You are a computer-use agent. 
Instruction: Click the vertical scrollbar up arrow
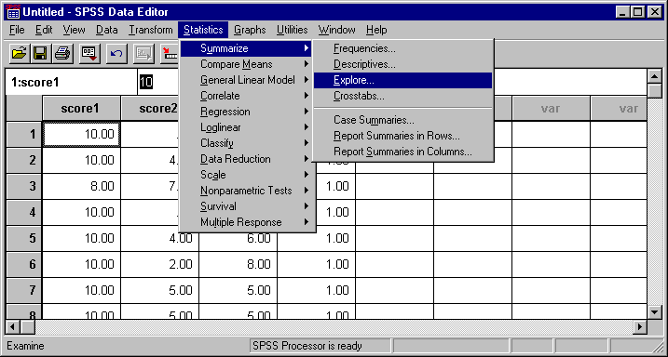click(x=654, y=77)
